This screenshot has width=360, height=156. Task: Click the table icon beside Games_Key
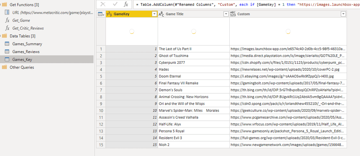point(7,59)
